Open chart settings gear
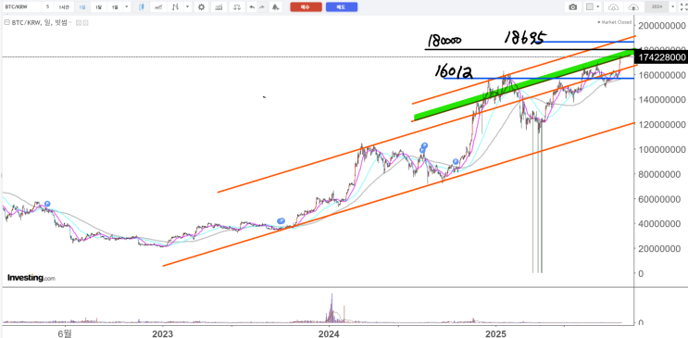 pos(201,7)
